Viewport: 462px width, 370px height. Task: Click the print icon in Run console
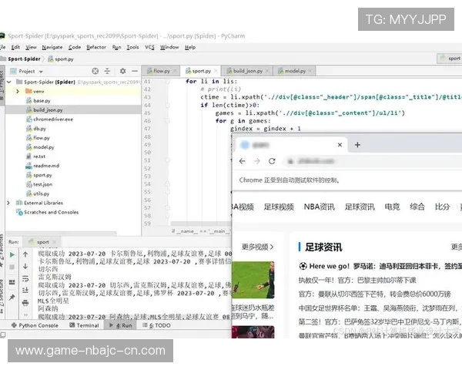[x=25, y=303]
